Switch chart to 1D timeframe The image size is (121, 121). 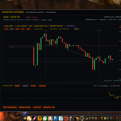(23, 29)
